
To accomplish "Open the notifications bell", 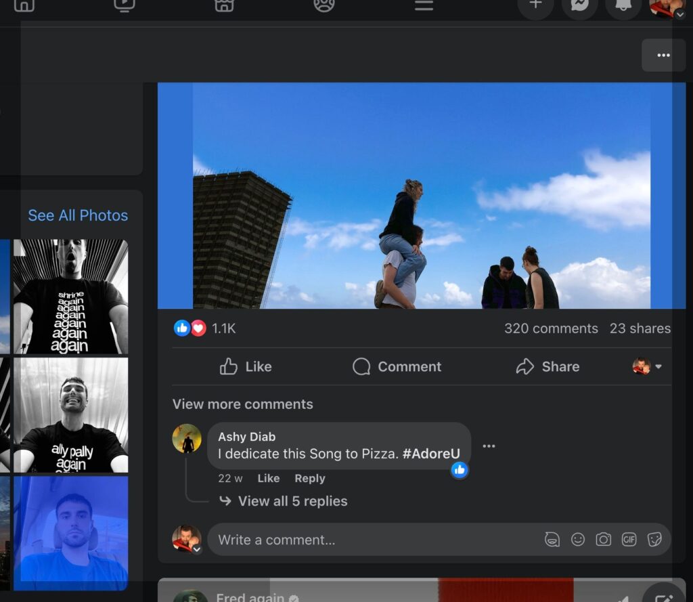I will (x=623, y=5).
